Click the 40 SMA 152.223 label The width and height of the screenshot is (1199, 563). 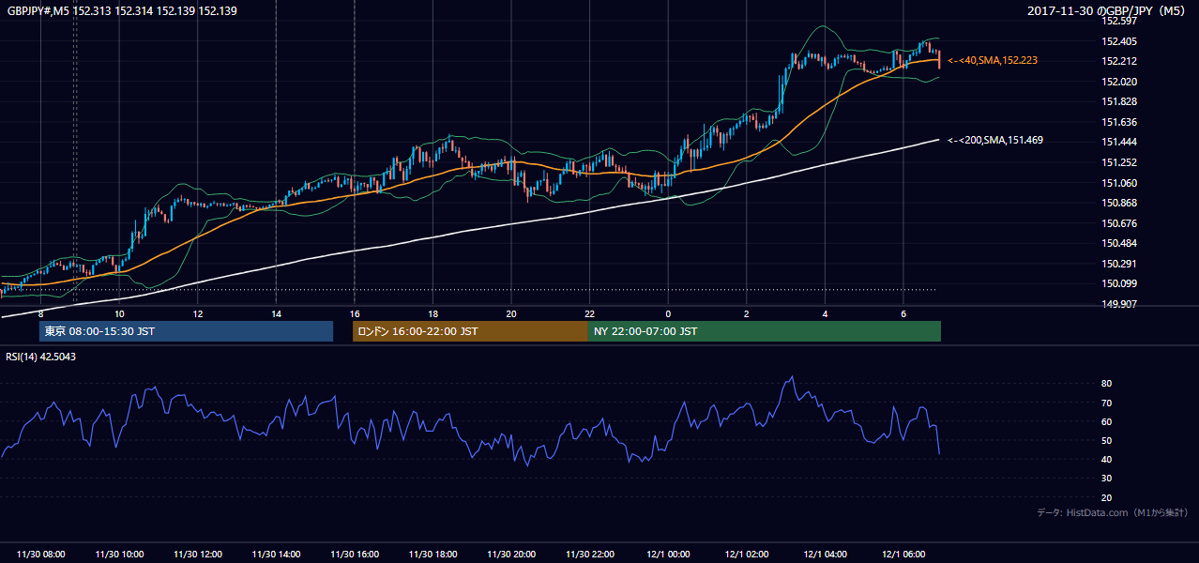993,60
